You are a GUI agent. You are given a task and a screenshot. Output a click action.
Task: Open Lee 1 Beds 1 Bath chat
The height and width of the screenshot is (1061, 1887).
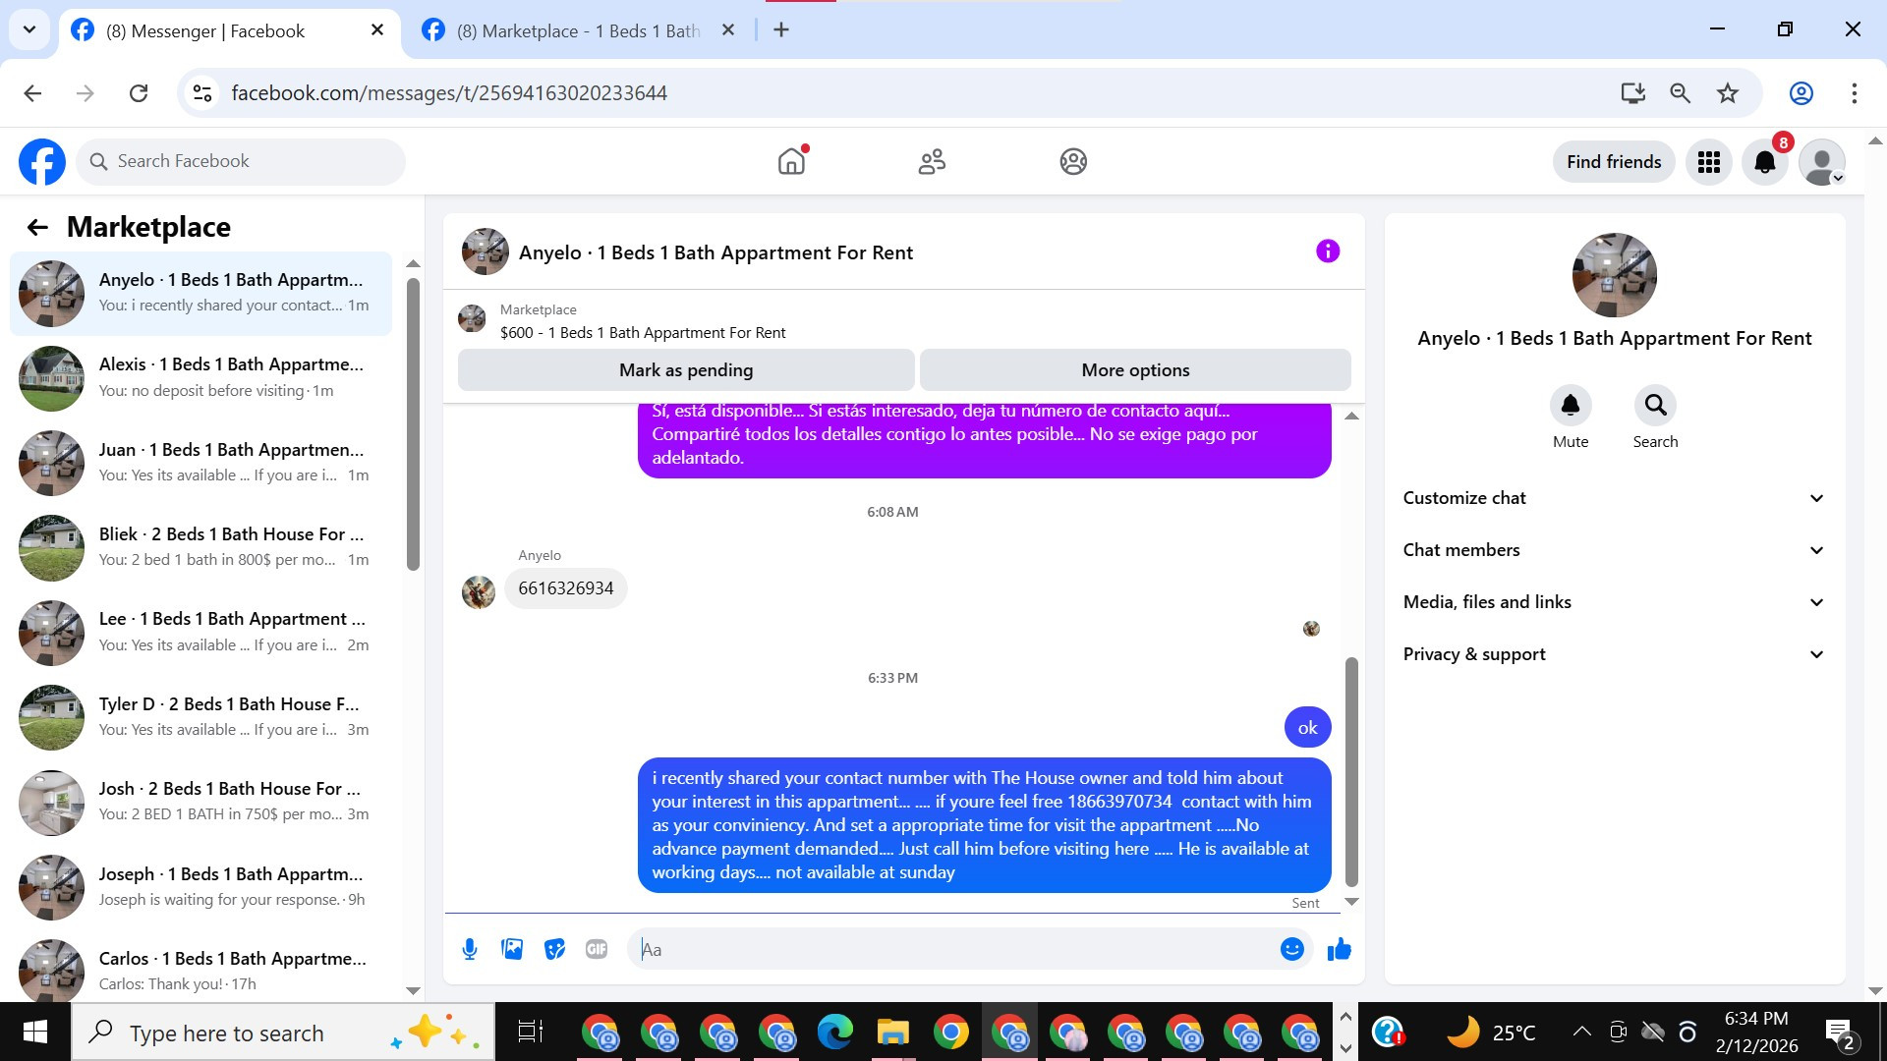201,633
